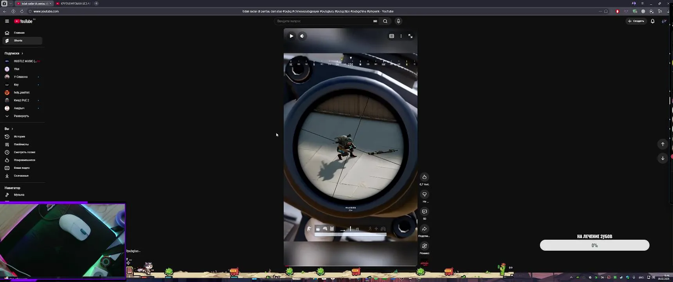The width and height of the screenshot is (673, 282).
Task: Open the on-screen keyboard in search box
Action: 375,21
